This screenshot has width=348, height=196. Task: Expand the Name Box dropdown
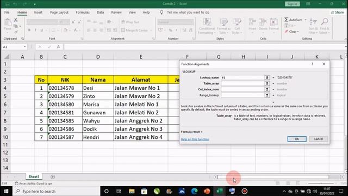[x=24, y=47]
